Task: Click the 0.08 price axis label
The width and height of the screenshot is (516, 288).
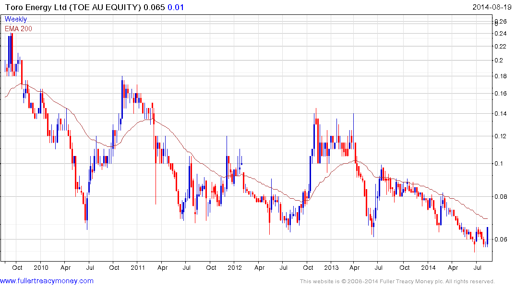Action: coord(501,197)
